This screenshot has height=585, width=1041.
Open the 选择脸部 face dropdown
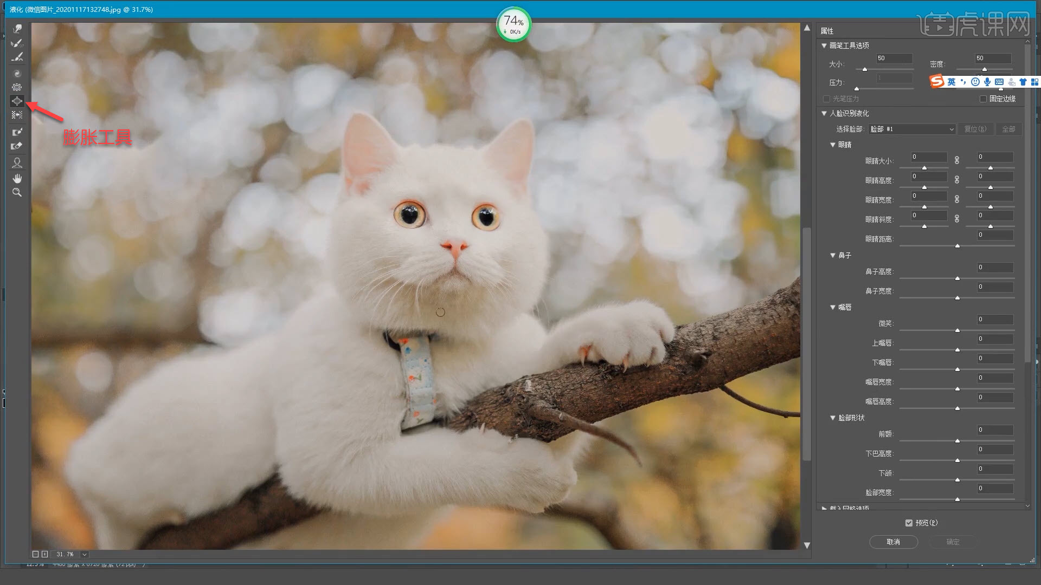pyautogui.click(x=912, y=129)
